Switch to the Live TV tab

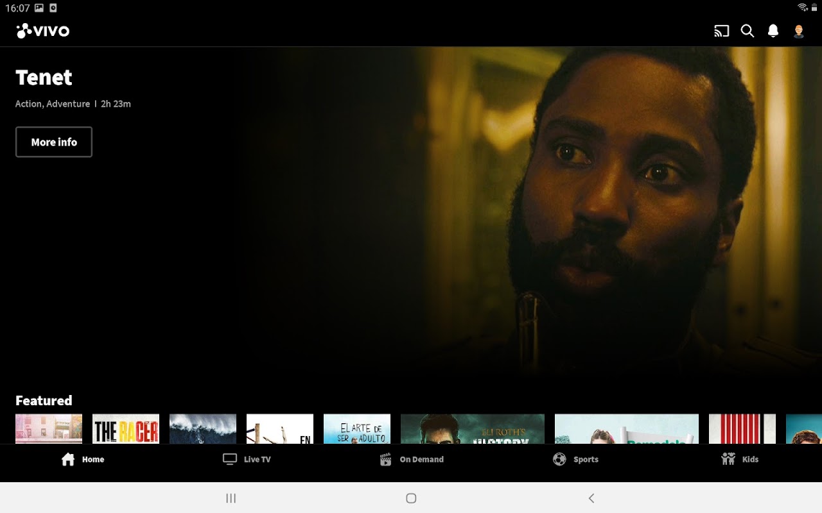point(247,459)
